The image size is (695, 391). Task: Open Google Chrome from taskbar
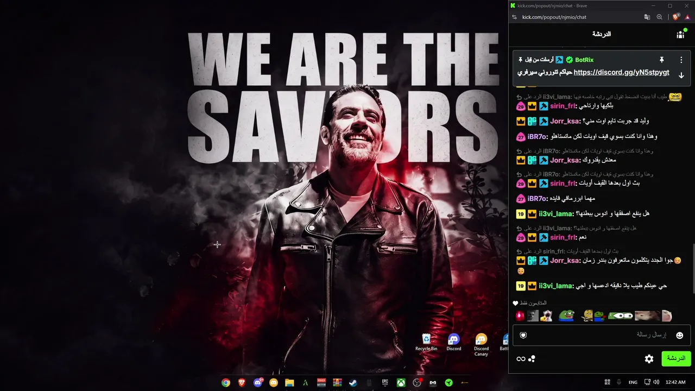point(226,382)
